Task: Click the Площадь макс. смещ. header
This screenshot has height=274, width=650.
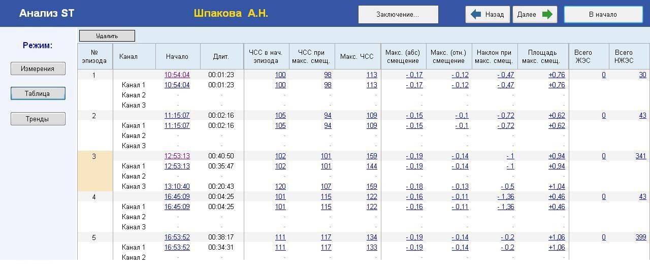Action: click(542, 56)
